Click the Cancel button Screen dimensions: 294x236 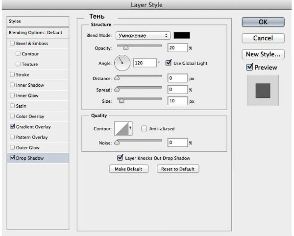point(263,38)
